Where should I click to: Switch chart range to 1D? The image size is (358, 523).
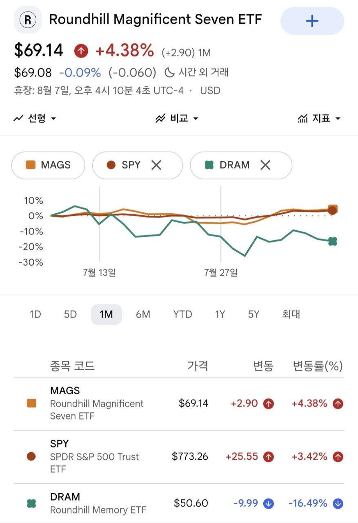36,314
